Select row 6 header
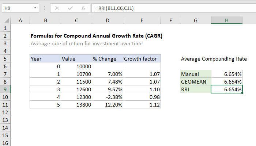The height and width of the screenshot is (146, 256). pos(5,66)
